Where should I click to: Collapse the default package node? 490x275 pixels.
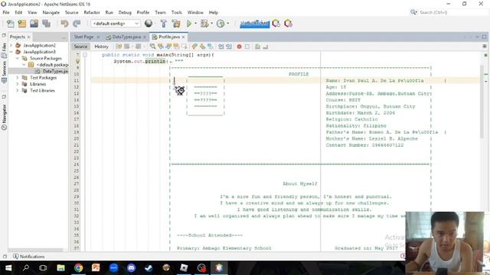pos(24,65)
